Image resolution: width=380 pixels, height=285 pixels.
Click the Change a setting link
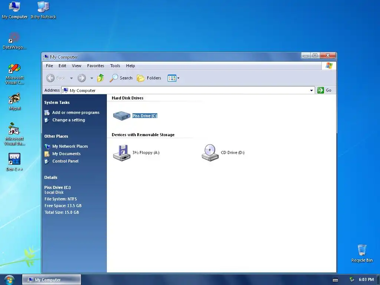[x=69, y=120]
